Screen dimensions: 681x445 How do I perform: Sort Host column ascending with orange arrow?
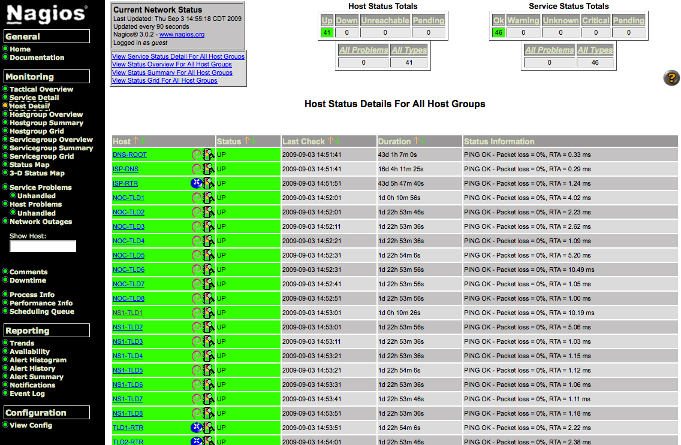point(135,141)
